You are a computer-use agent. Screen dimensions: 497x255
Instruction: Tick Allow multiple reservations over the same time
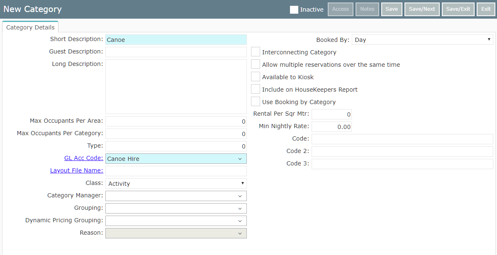256,64
